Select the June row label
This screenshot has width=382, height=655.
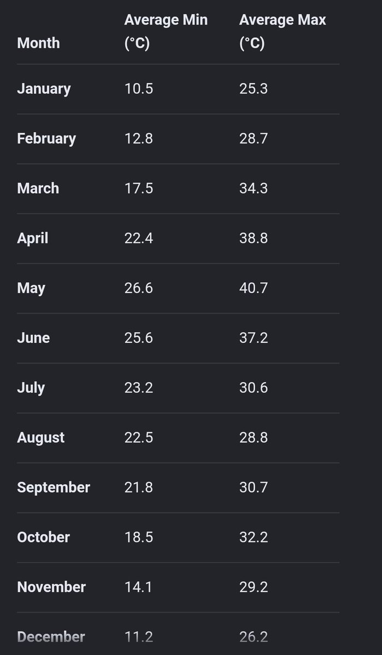(33, 338)
